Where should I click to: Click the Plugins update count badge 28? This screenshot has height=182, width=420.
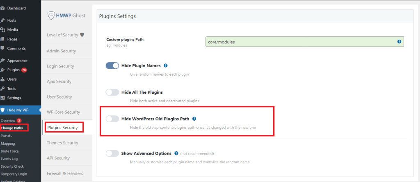click(x=24, y=70)
